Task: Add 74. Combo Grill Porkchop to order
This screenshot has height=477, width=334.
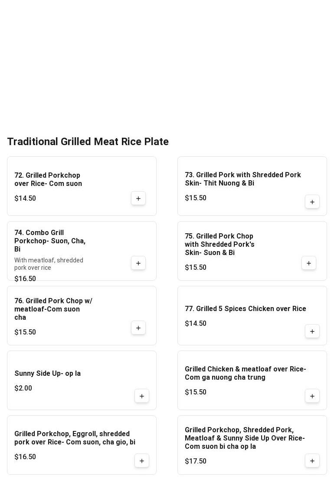Action: 138,263
